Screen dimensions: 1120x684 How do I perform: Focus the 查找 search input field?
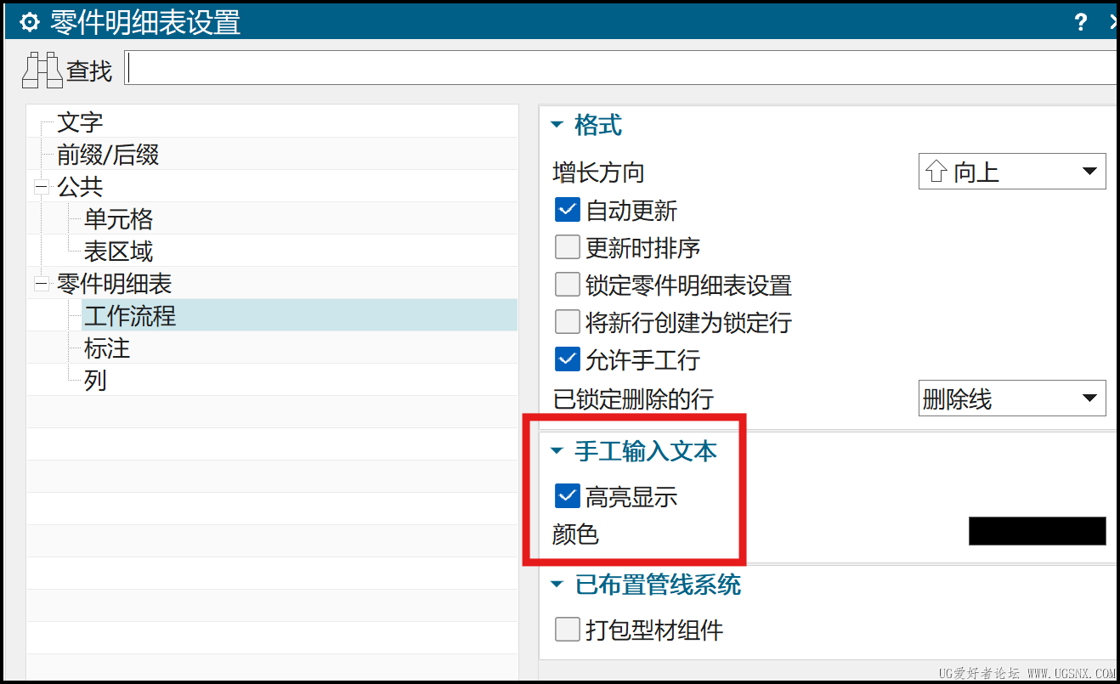621,68
